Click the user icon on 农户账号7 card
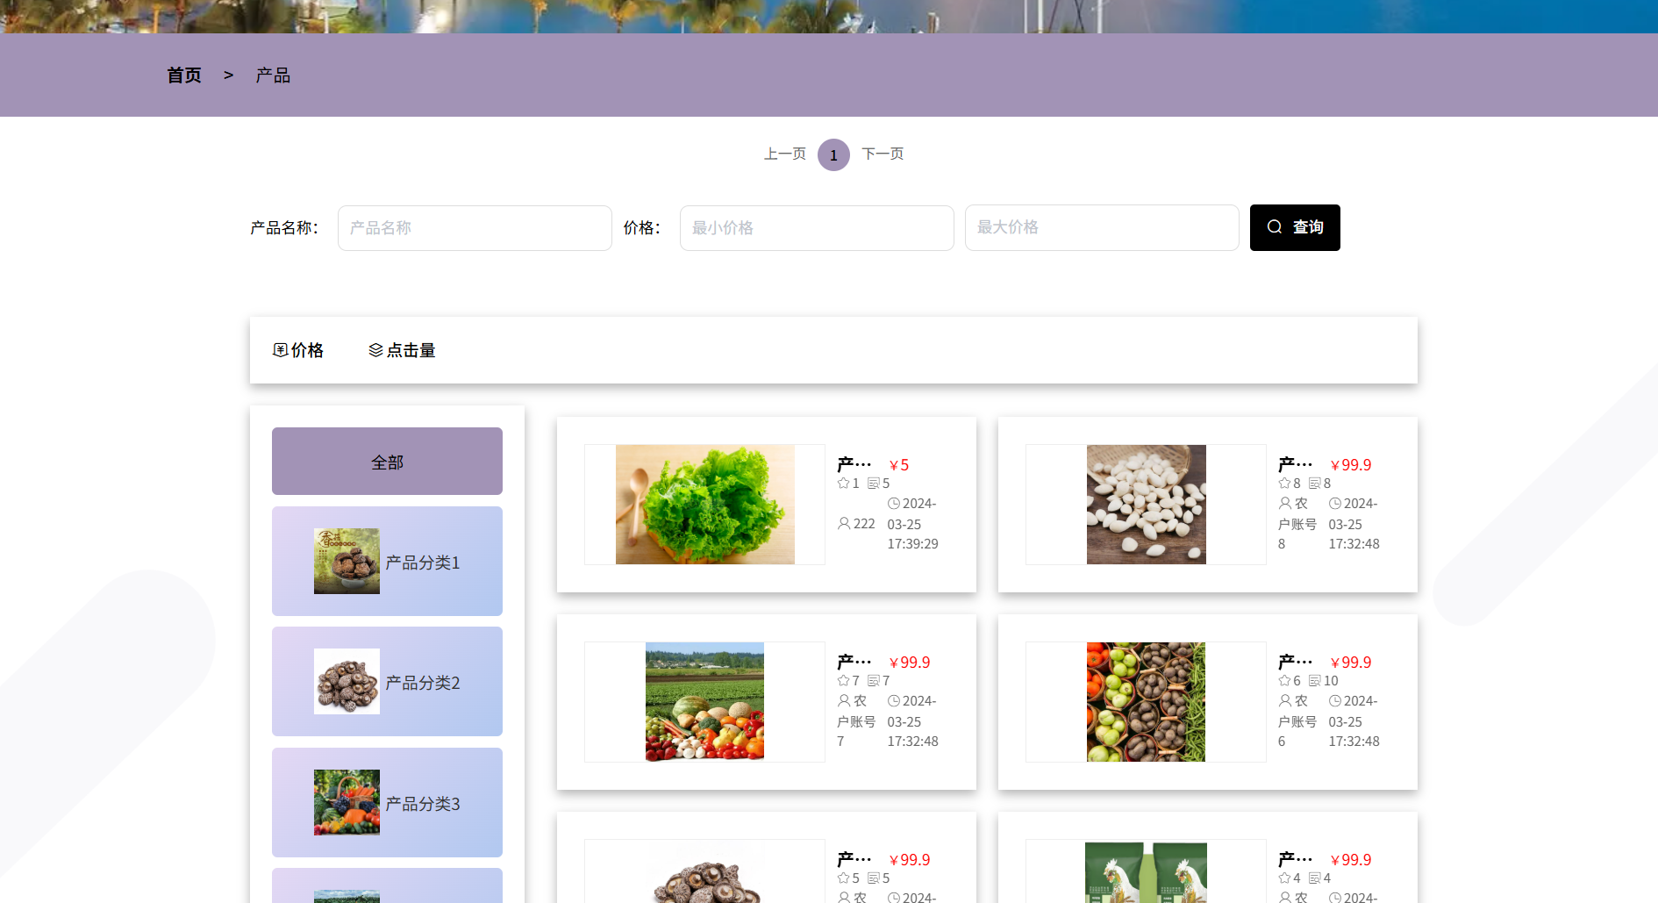The height and width of the screenshot is (903, 1658). [844, 701]
